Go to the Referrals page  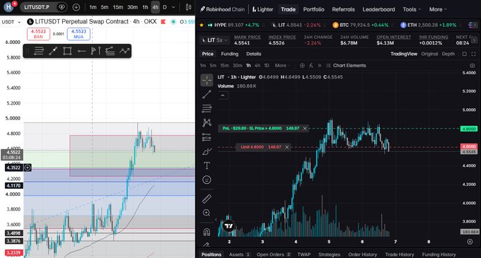tap(343, 9)
